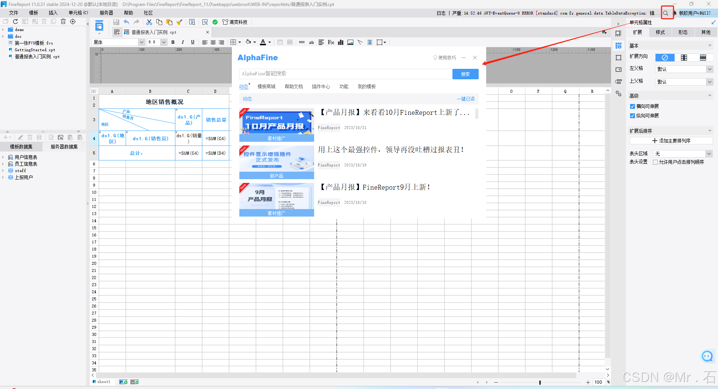Click the Align left icon
Image resolution: width=718 pixels, height=389 pixels.
(205, 42)
